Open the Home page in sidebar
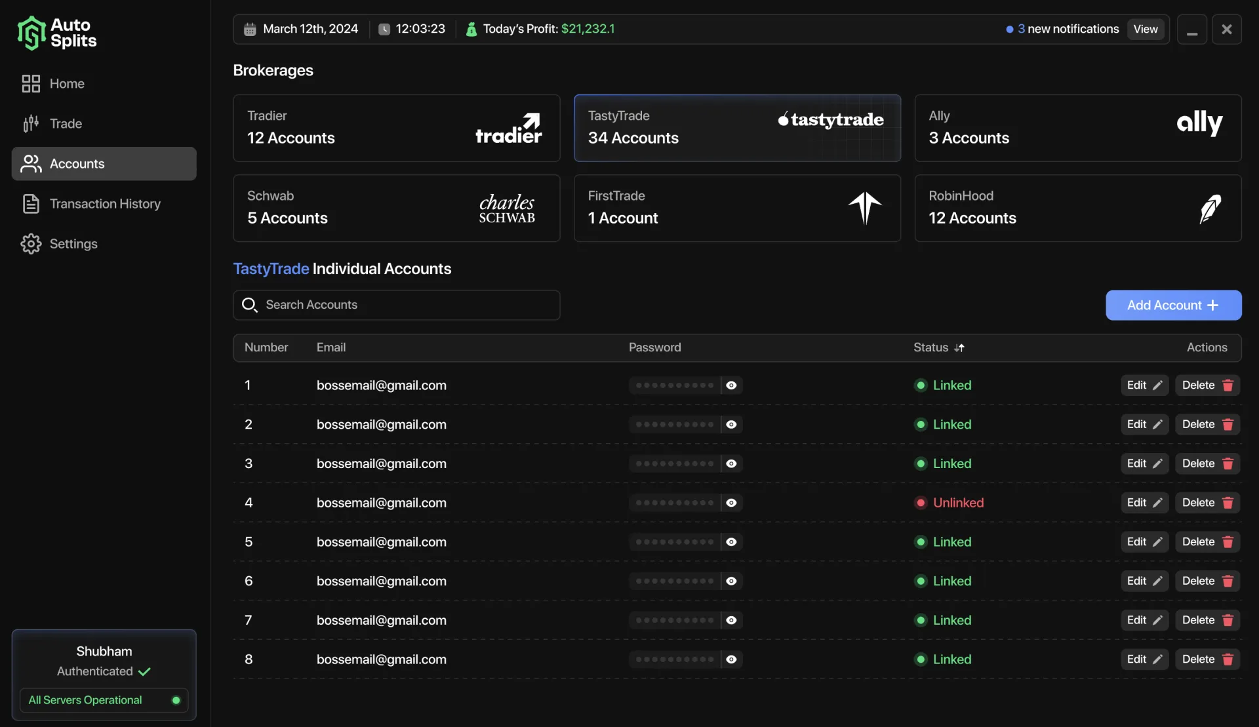 point(104,83)
